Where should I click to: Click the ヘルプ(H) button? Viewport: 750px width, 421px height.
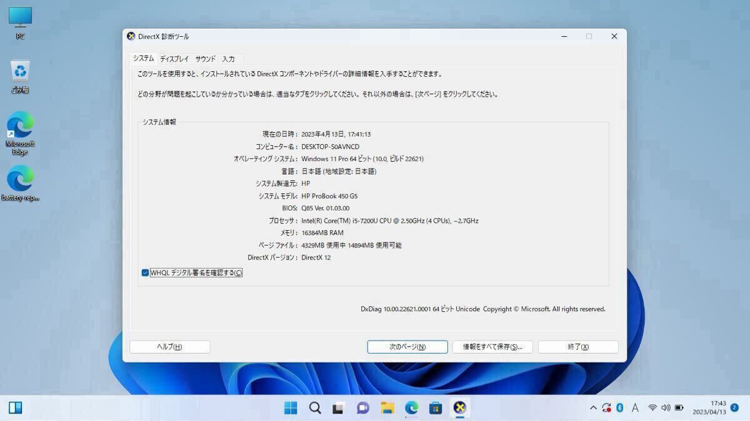click(x=169, y=347)
